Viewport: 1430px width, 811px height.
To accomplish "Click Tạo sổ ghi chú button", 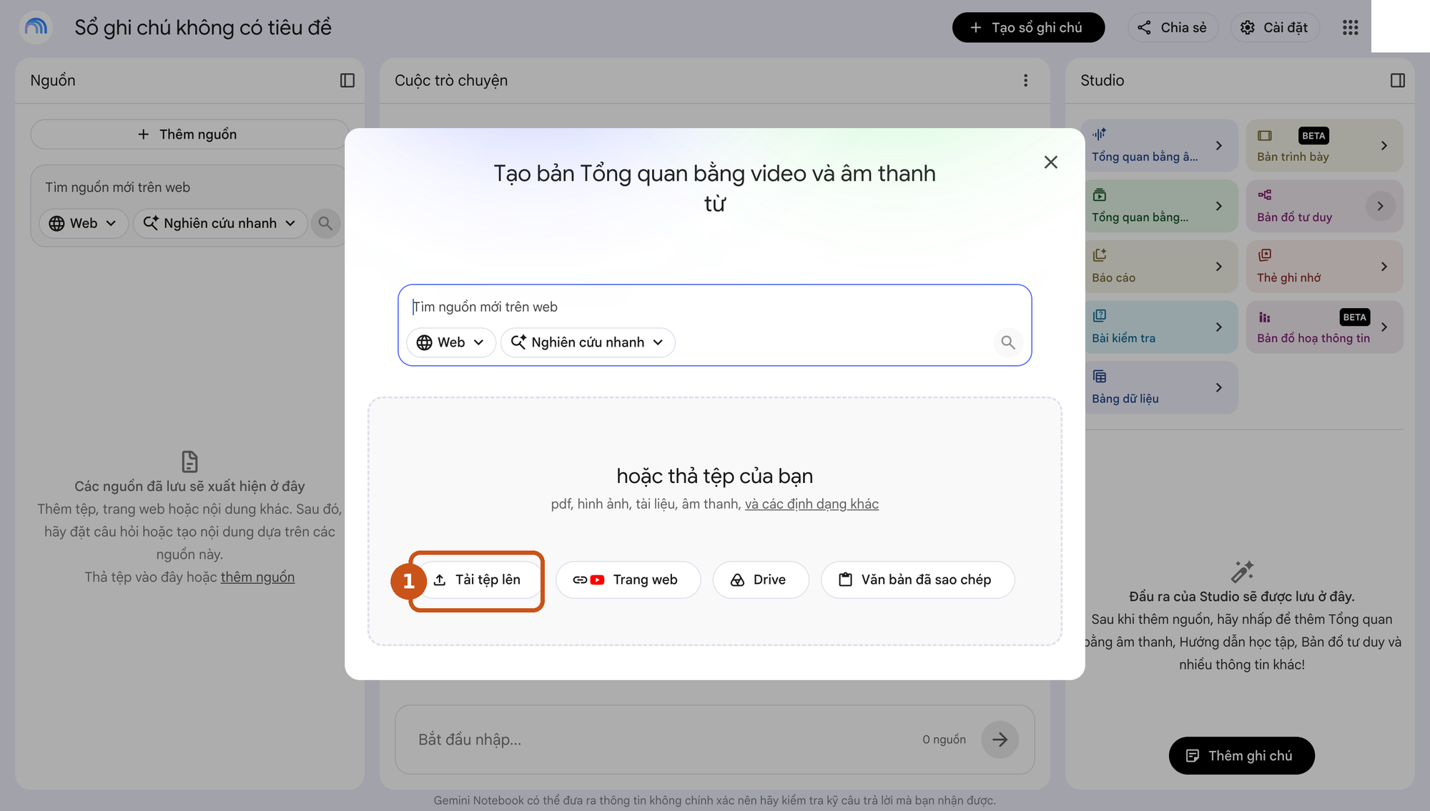I will tap(1028, 27).
